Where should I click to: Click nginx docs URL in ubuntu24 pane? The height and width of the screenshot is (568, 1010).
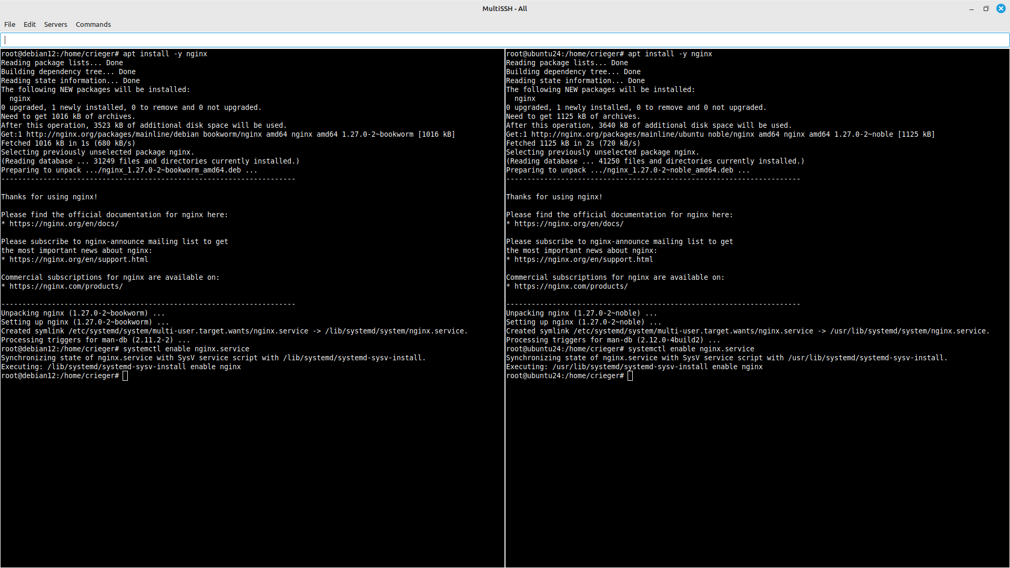[x=569, y=224]
